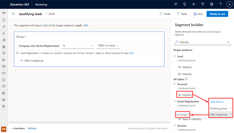The width and height of the screenshot is (234, 133).
Task: Click the help question mark icon
Action: 220,4
